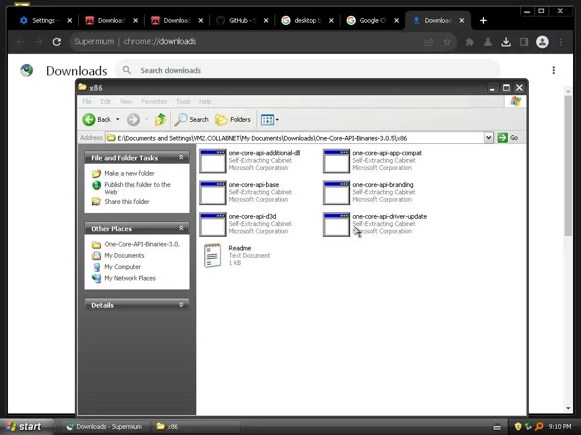581x435 pixels.
Task: Click Share this folder
Action: coord(127,202)
